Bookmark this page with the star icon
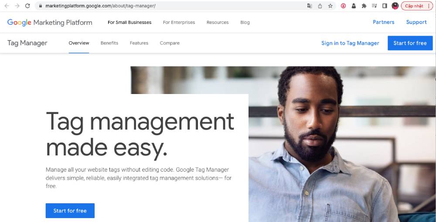This screenshot has height=222, width=436. (330, 6)
